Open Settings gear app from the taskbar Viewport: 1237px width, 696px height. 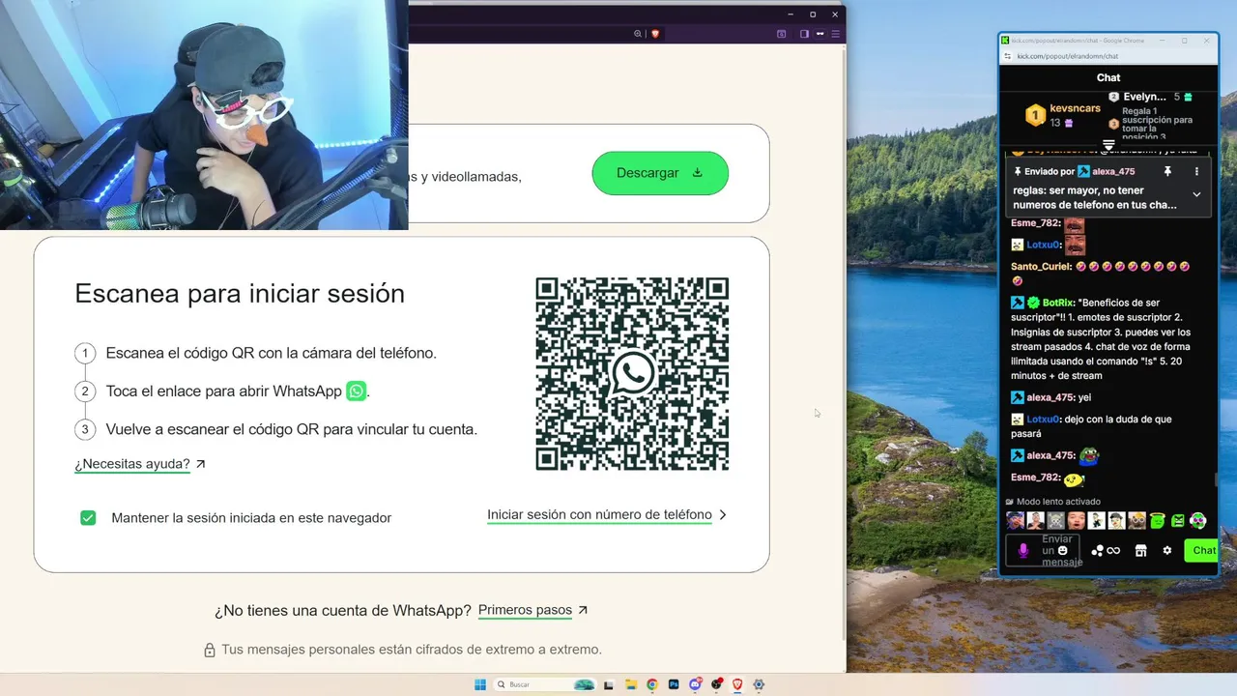pyautogui.click(x=759, y=684)
